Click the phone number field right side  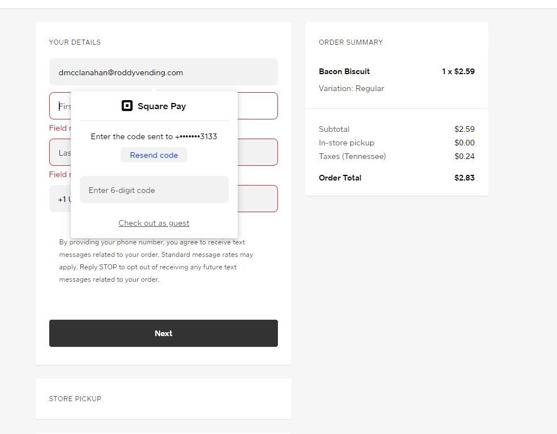[257, 199]
